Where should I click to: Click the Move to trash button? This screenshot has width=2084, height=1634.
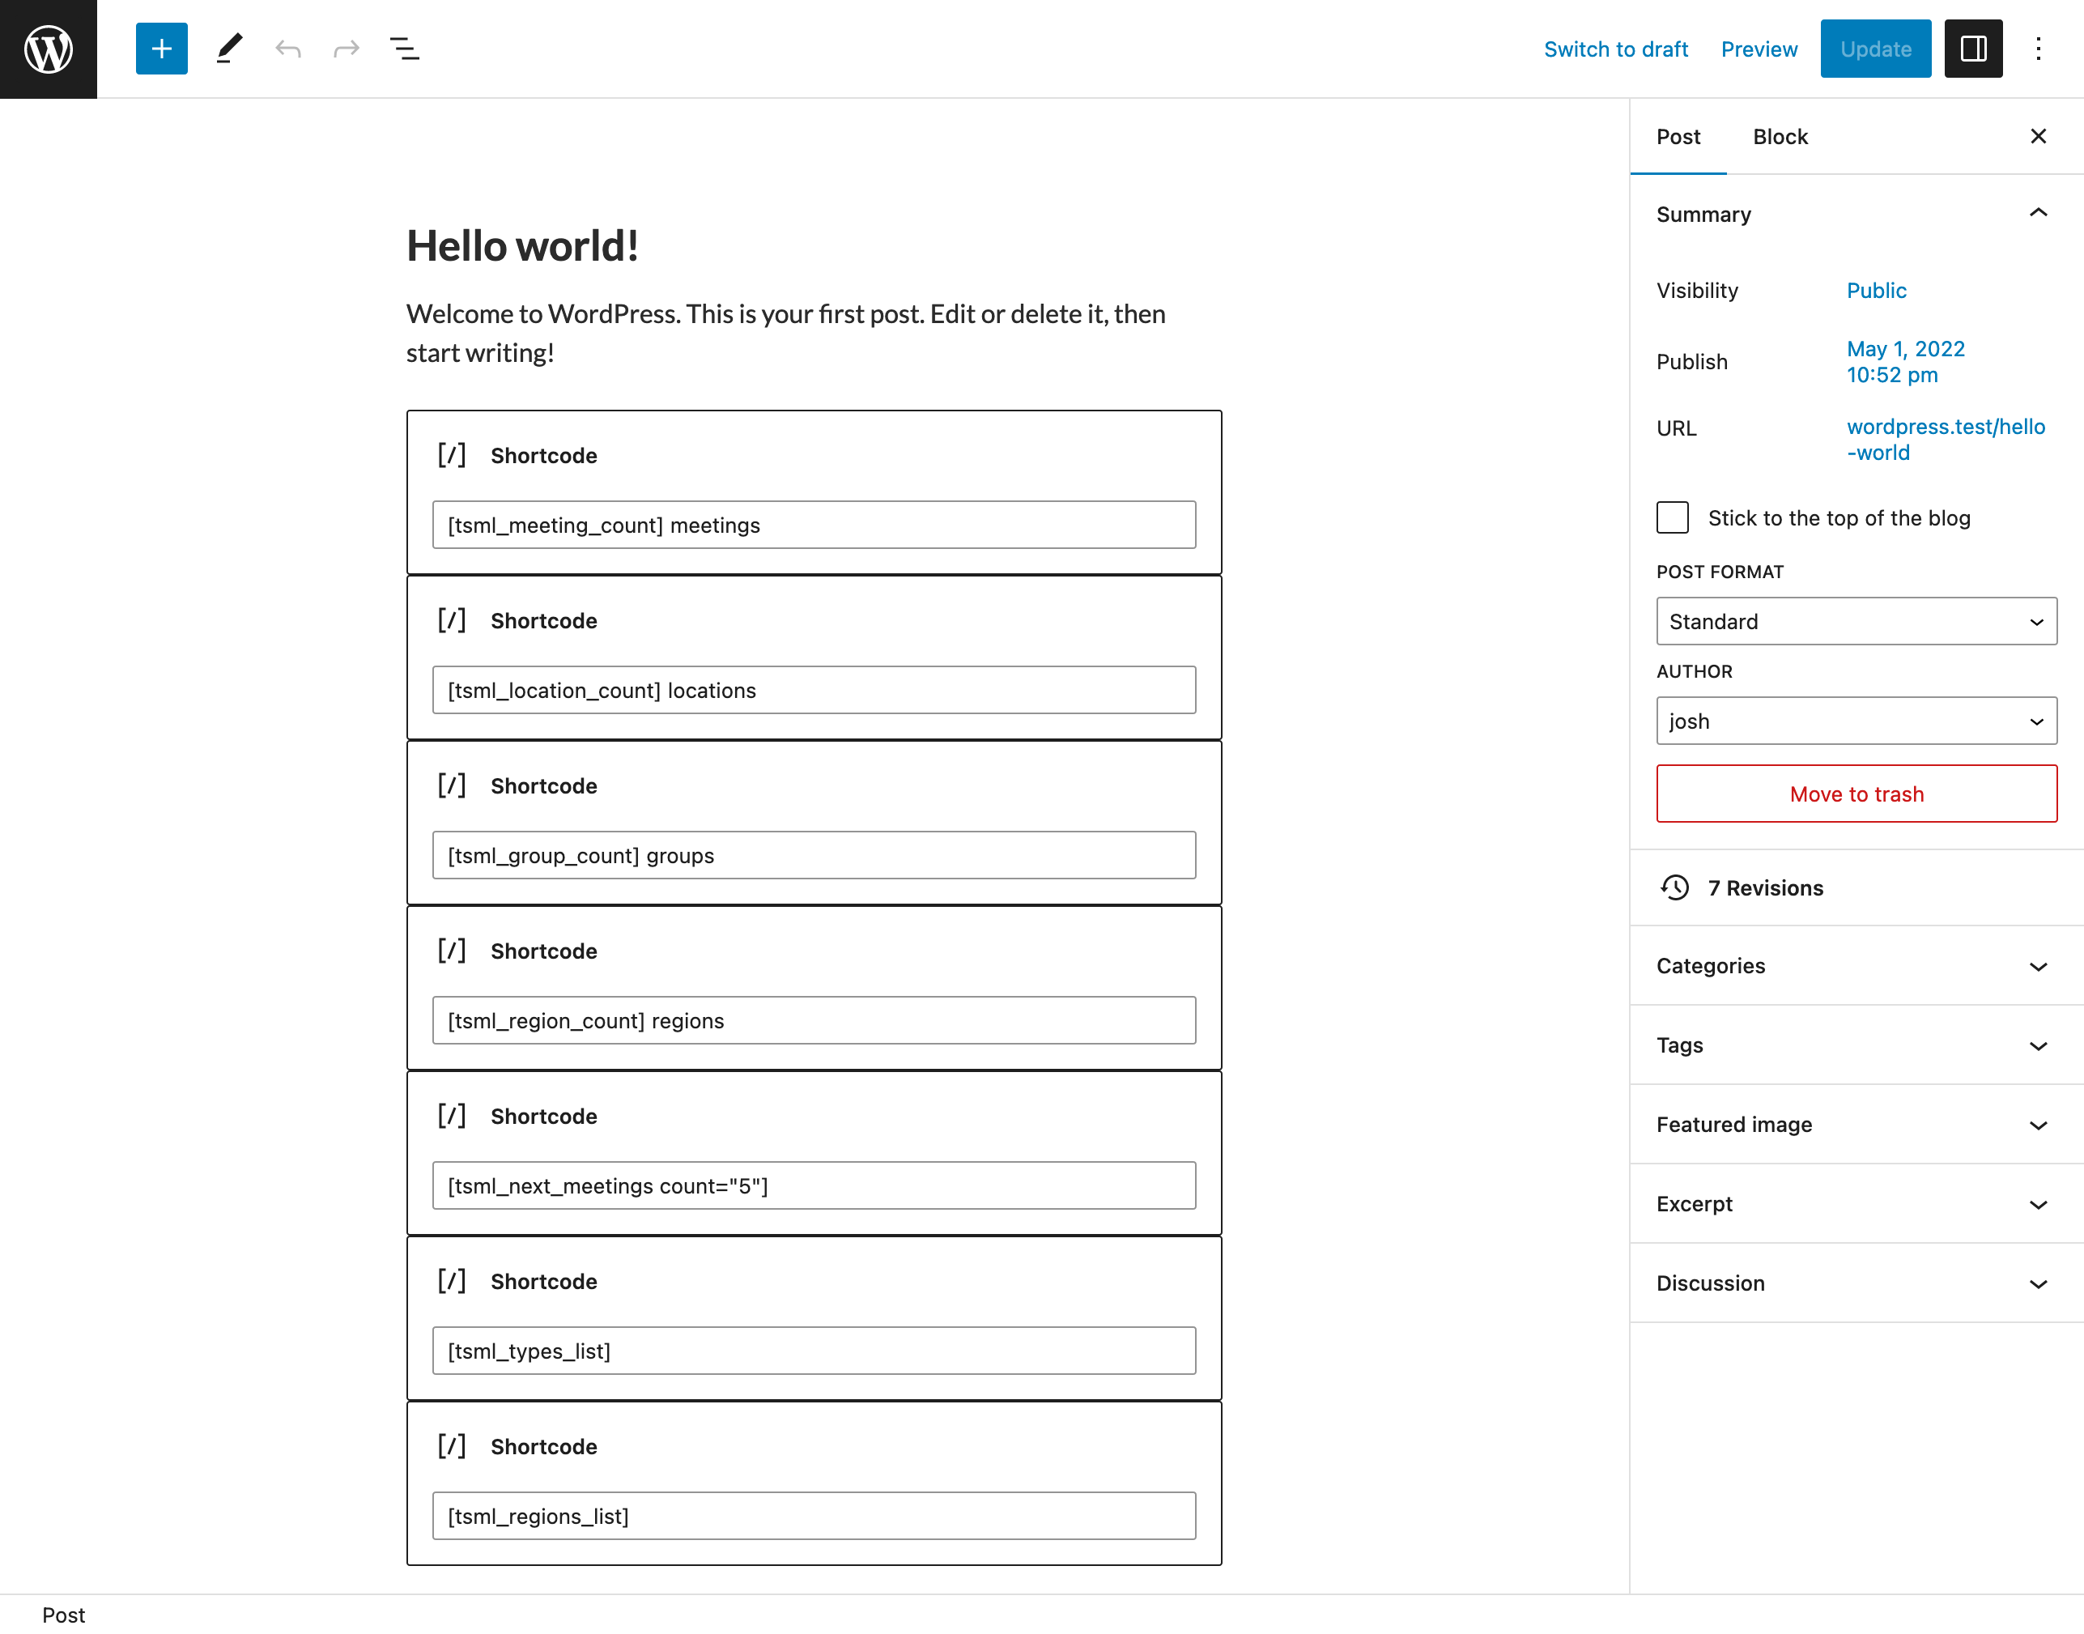(1856, 794)
